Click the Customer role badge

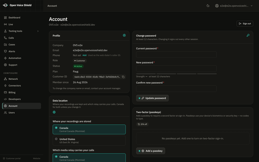pos(80,61)
